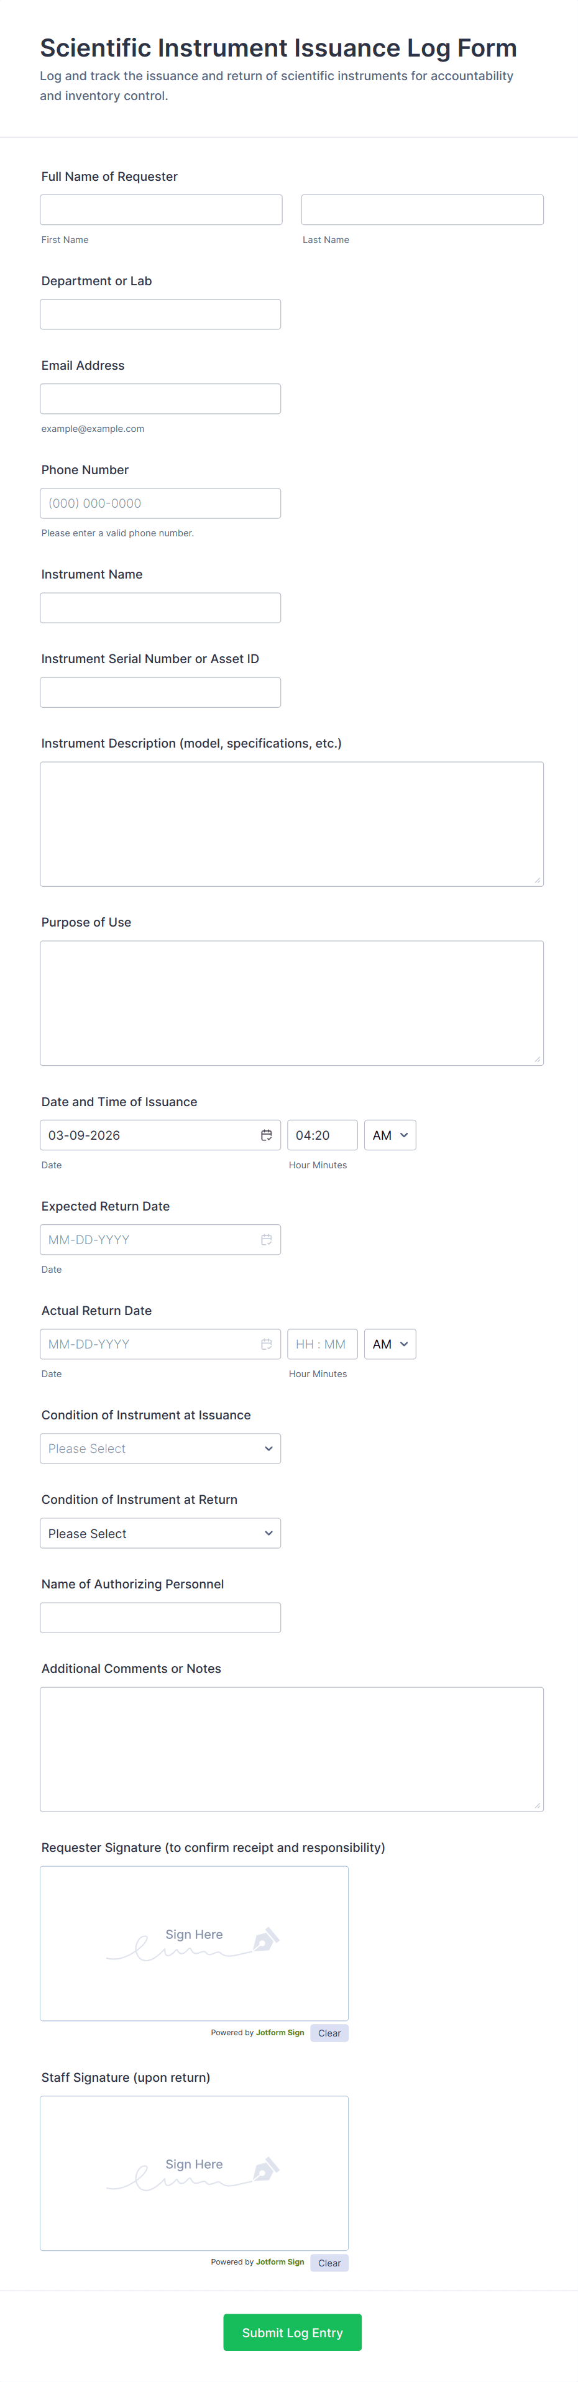
Task: Open calendar picker for Actual Return Date
Action: pyautogui.click(x=265, y=1344)
